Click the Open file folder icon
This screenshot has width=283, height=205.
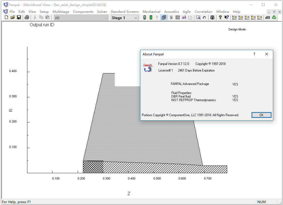tap(13, 18)
